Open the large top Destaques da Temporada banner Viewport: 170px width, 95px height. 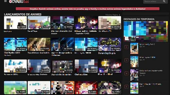pyautogui.click(x=146, y=31)
